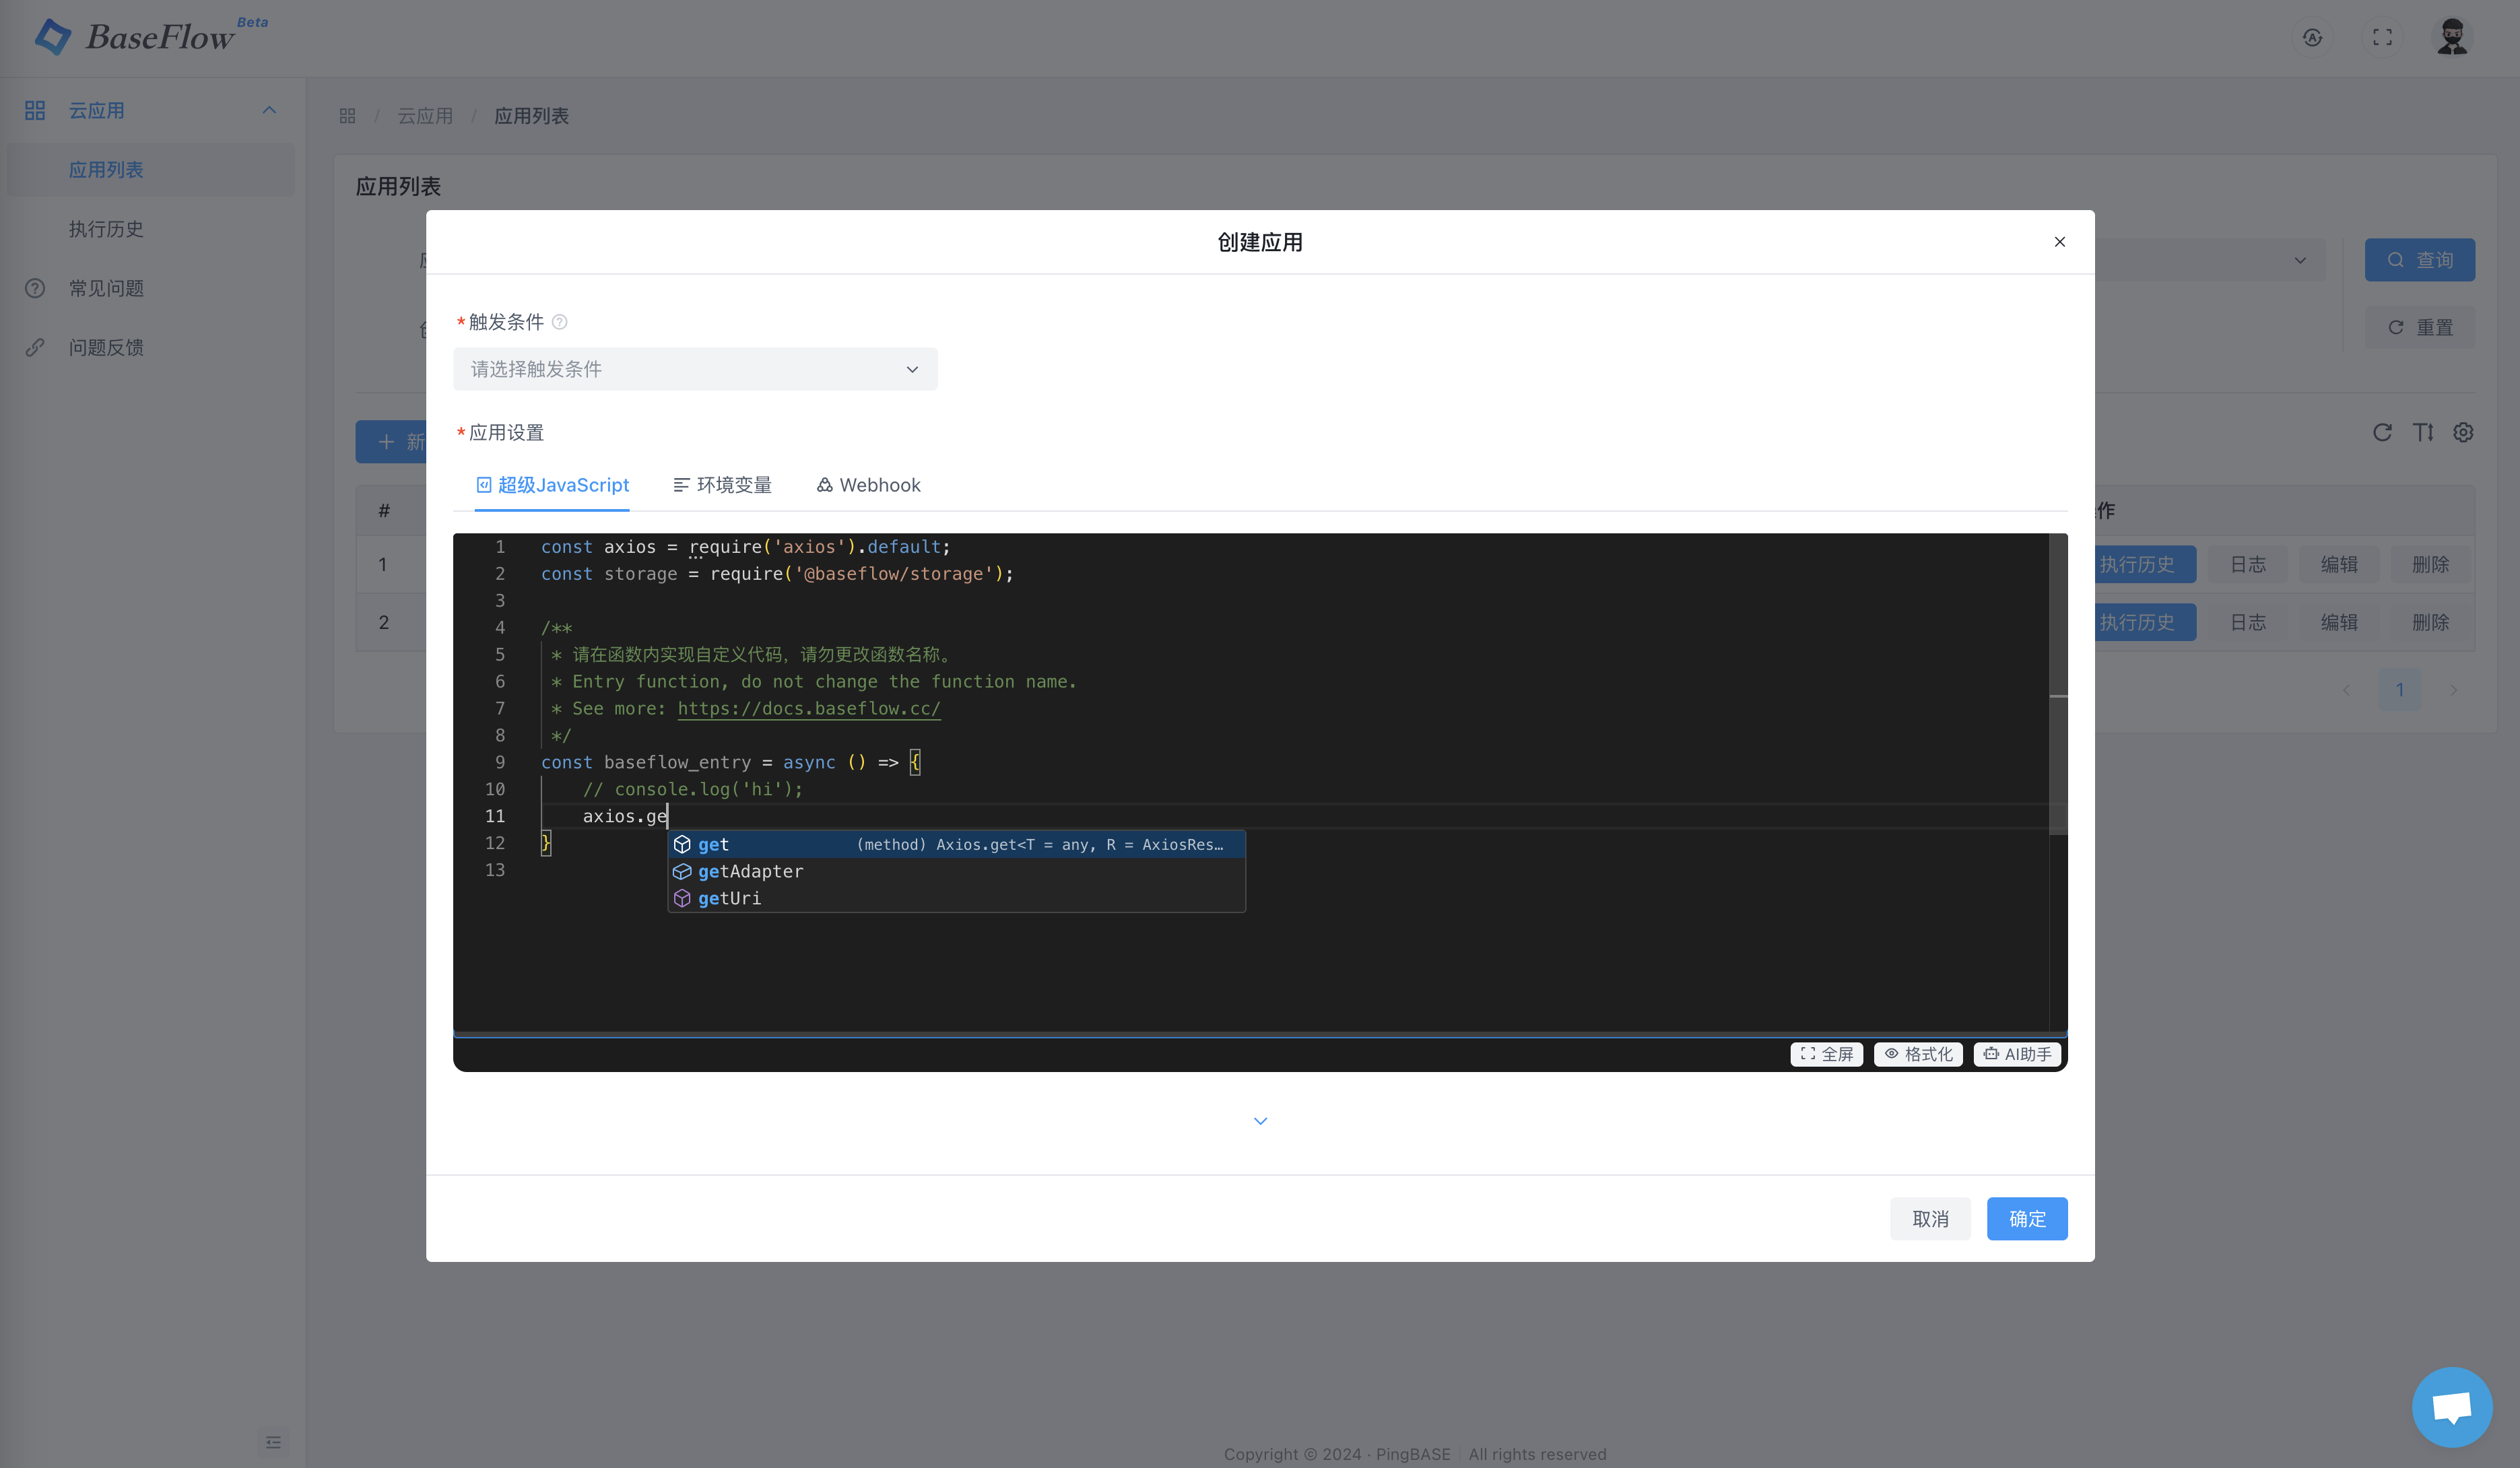This screenshot has width=2520, height=1468.
Task: Open the chat support bubble
Action: [x=2452, y=1407]
